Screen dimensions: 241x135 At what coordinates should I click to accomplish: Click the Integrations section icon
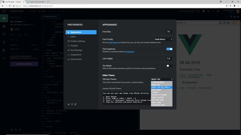[x=69, y=55]
